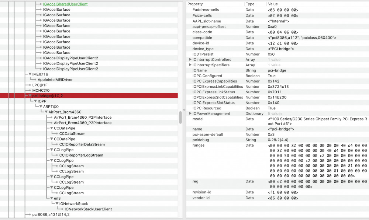The image size is (369, 220).
Task: Select the MCHC@0 registry entry
Action: [41, 90]
